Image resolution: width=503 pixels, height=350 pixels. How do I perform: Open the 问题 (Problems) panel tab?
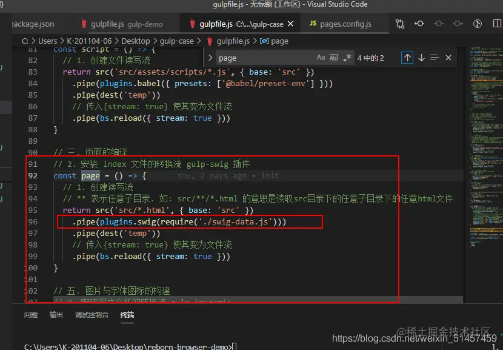tap(31, 315)
